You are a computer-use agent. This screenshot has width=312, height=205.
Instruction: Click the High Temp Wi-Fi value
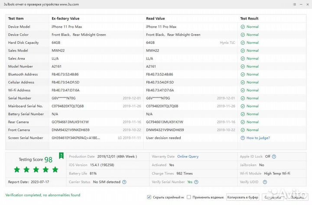[x=277, y=173]
